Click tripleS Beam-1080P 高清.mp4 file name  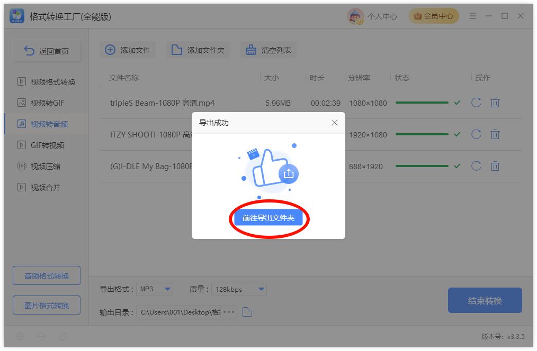point(162,103)
